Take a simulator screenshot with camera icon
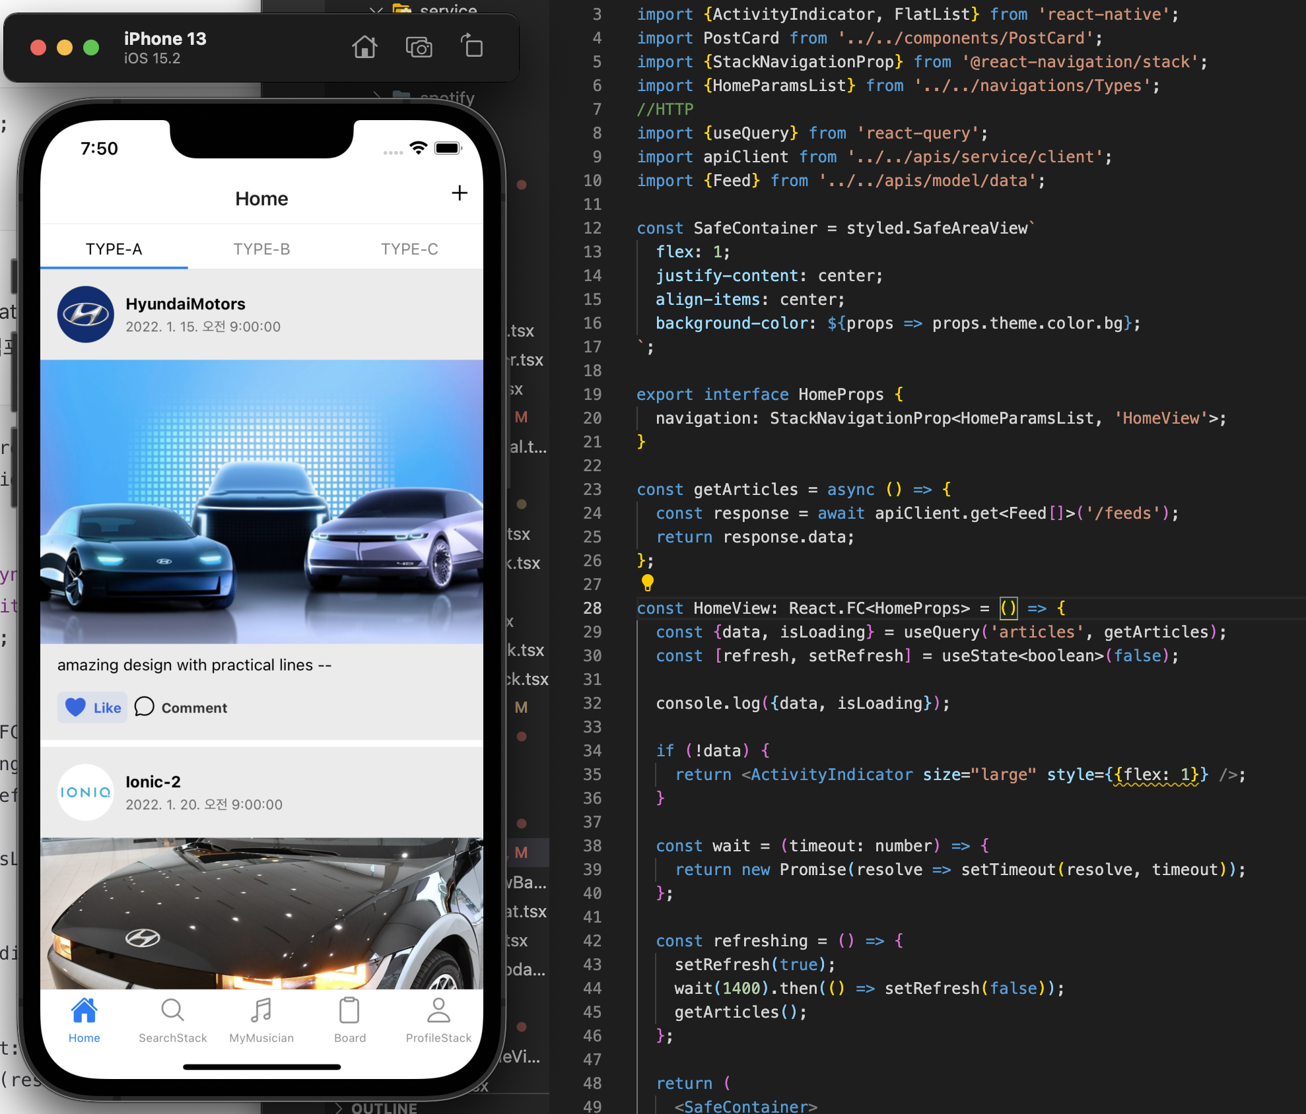The width and height of the screenshot is (1306, 1114). [x=419, y=48]
